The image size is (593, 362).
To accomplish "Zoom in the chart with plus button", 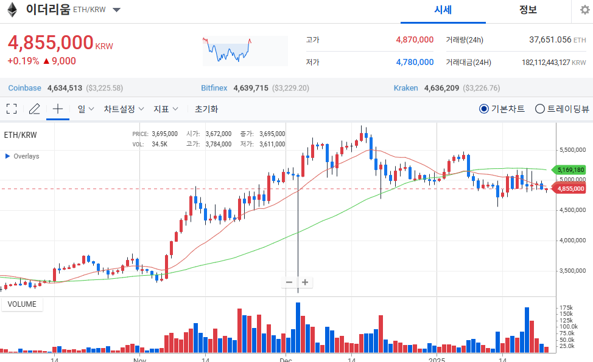I will click(x=305, y=282).
